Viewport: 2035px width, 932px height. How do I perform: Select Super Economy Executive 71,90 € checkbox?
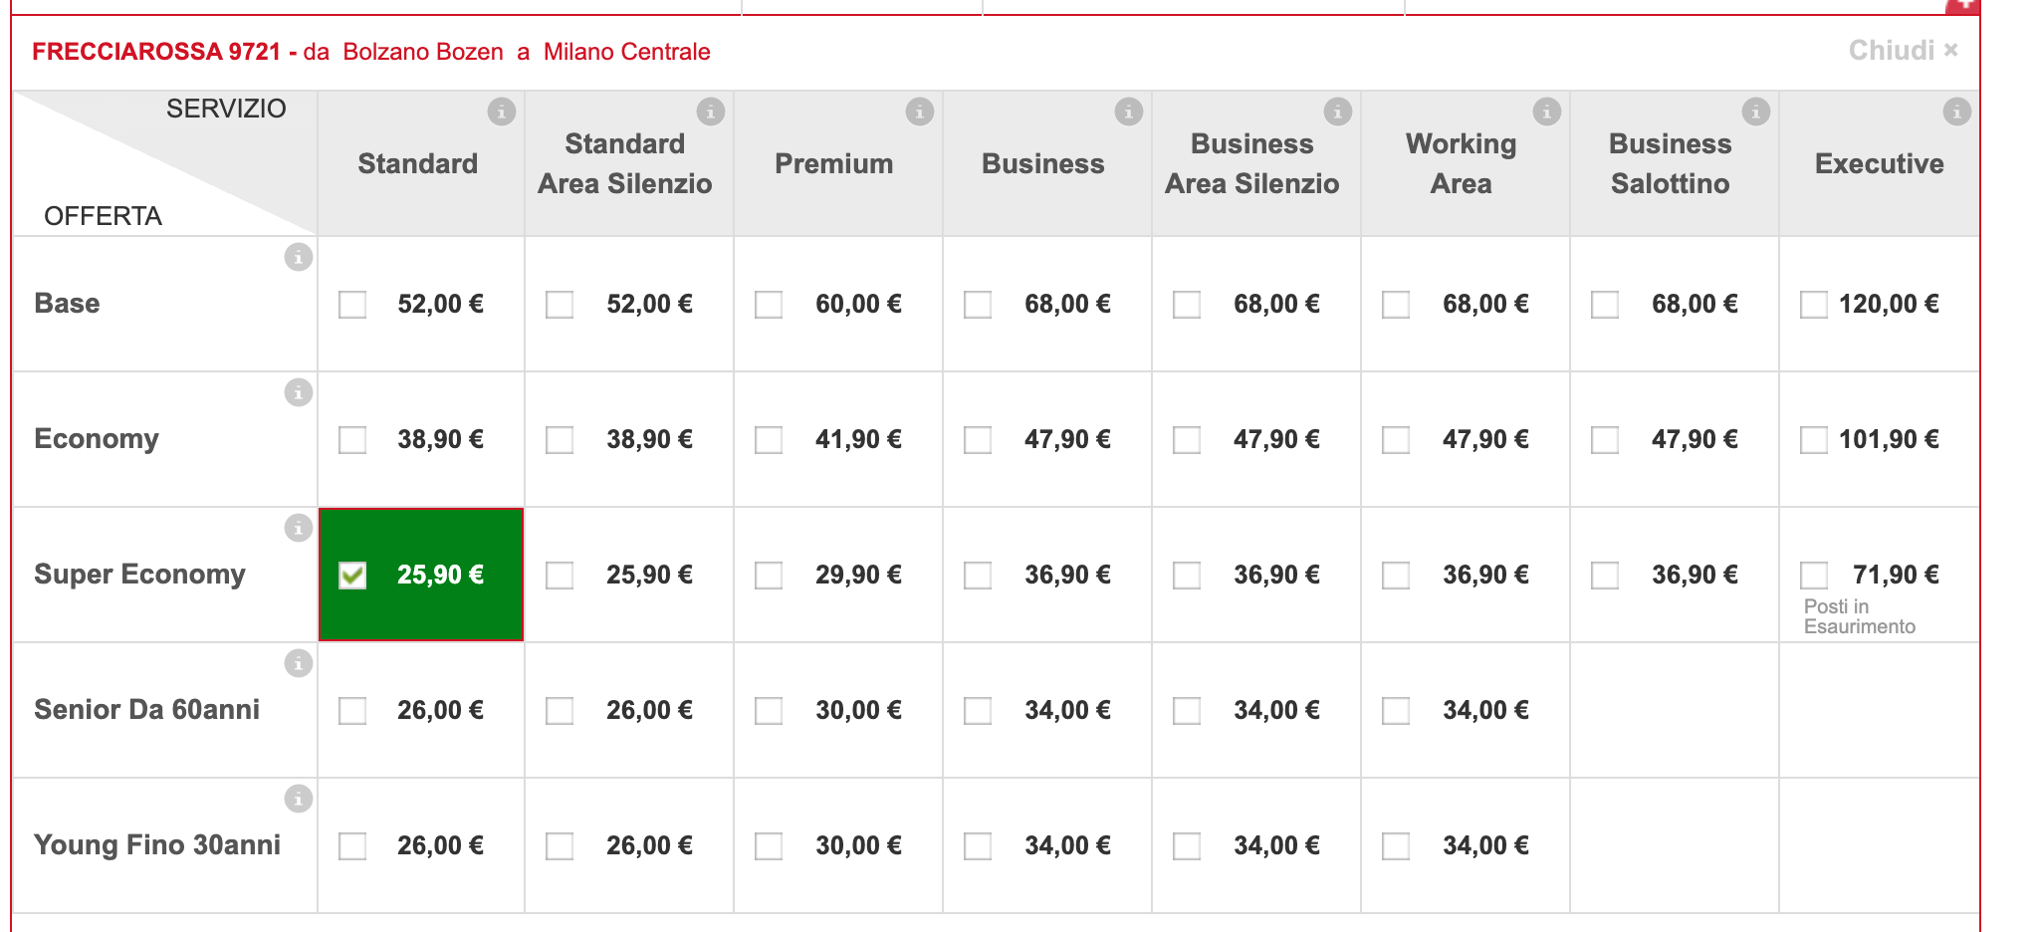click(1814, 576)
